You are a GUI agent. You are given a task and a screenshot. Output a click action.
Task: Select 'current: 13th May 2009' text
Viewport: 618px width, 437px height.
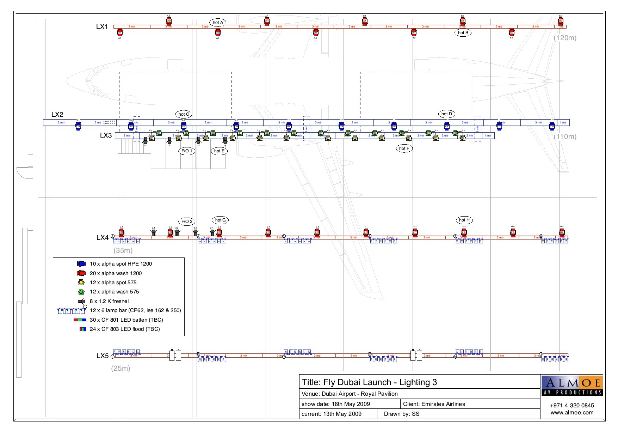point(332,414)
